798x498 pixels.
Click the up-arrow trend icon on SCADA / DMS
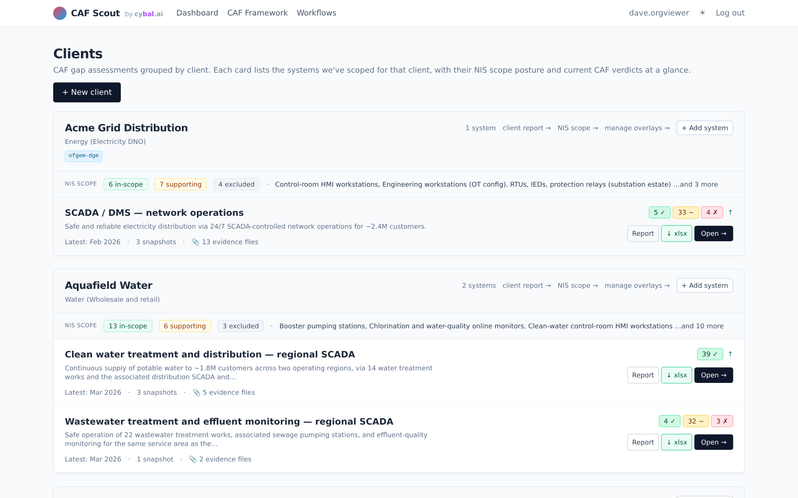[730, 212]
